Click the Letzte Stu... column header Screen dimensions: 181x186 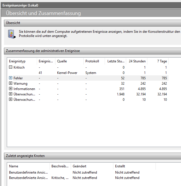115,61
